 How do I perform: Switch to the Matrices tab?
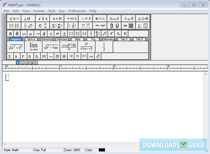pyautogui.click(x=62, y=39)
